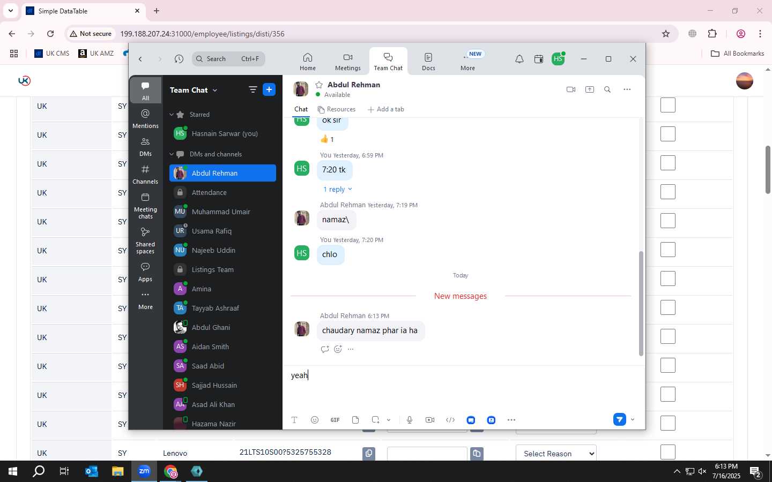The image size is (772, 482).
Task: Click Add a tab
Action: click(x=385, y=109)
